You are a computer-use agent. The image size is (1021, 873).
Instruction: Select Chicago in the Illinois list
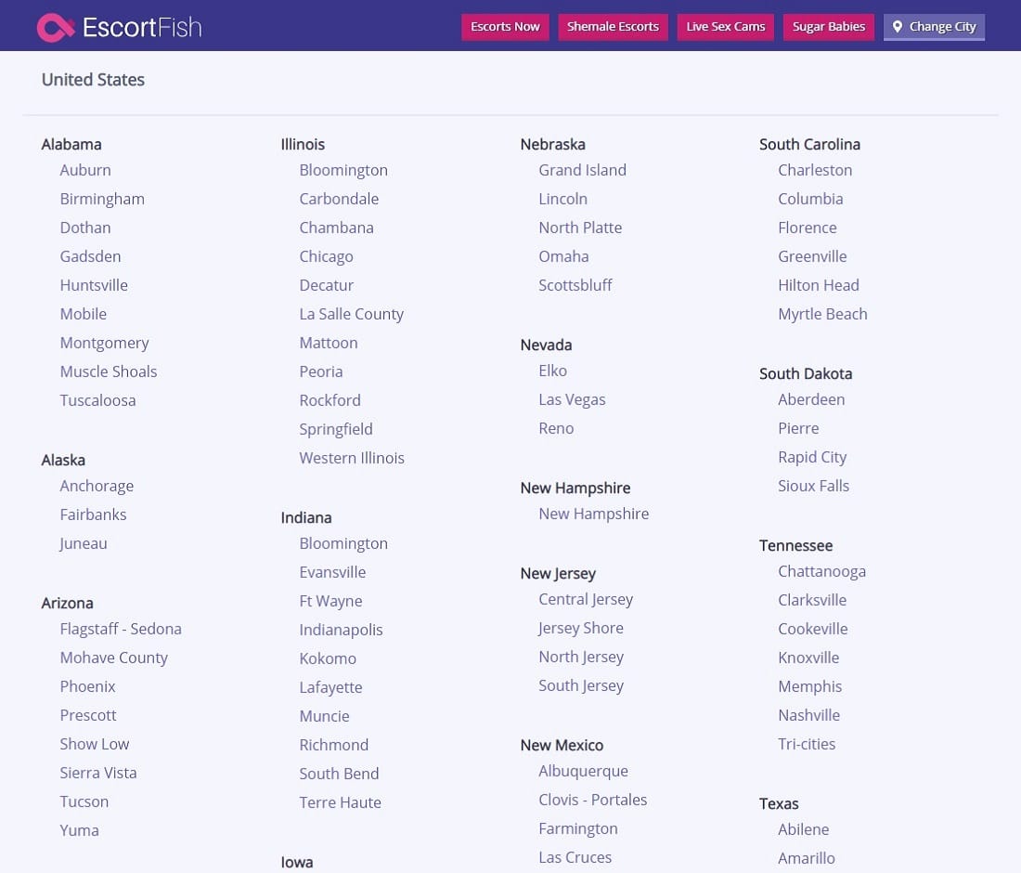tap(326, 256)
